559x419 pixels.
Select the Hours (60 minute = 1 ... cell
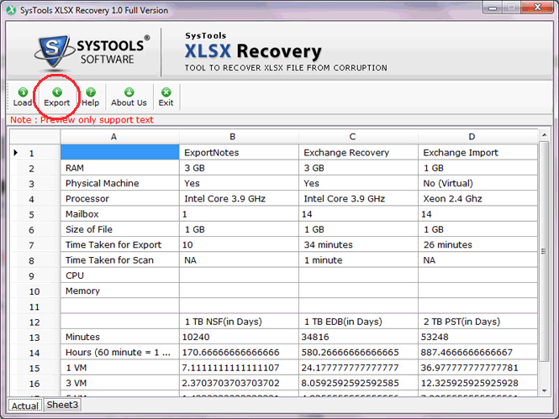click(119, 352)
